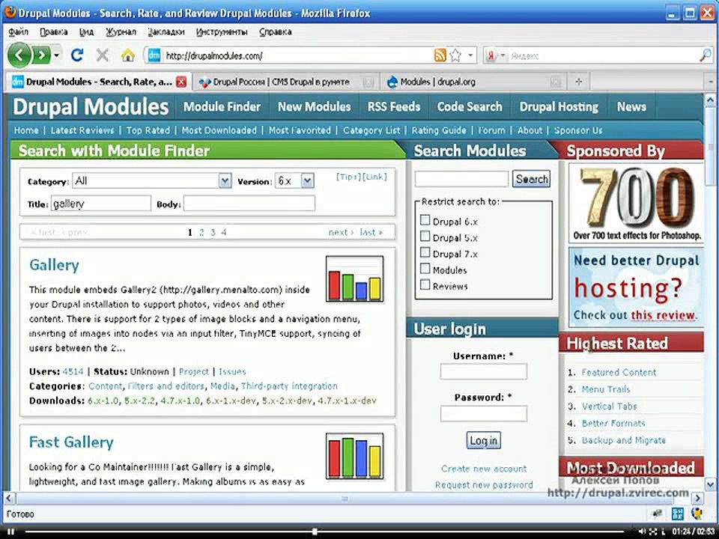Image resolution: width=719 pixels, height=539 pixels.
Task: Open the Yandex search engine selector
Action: 496,56
